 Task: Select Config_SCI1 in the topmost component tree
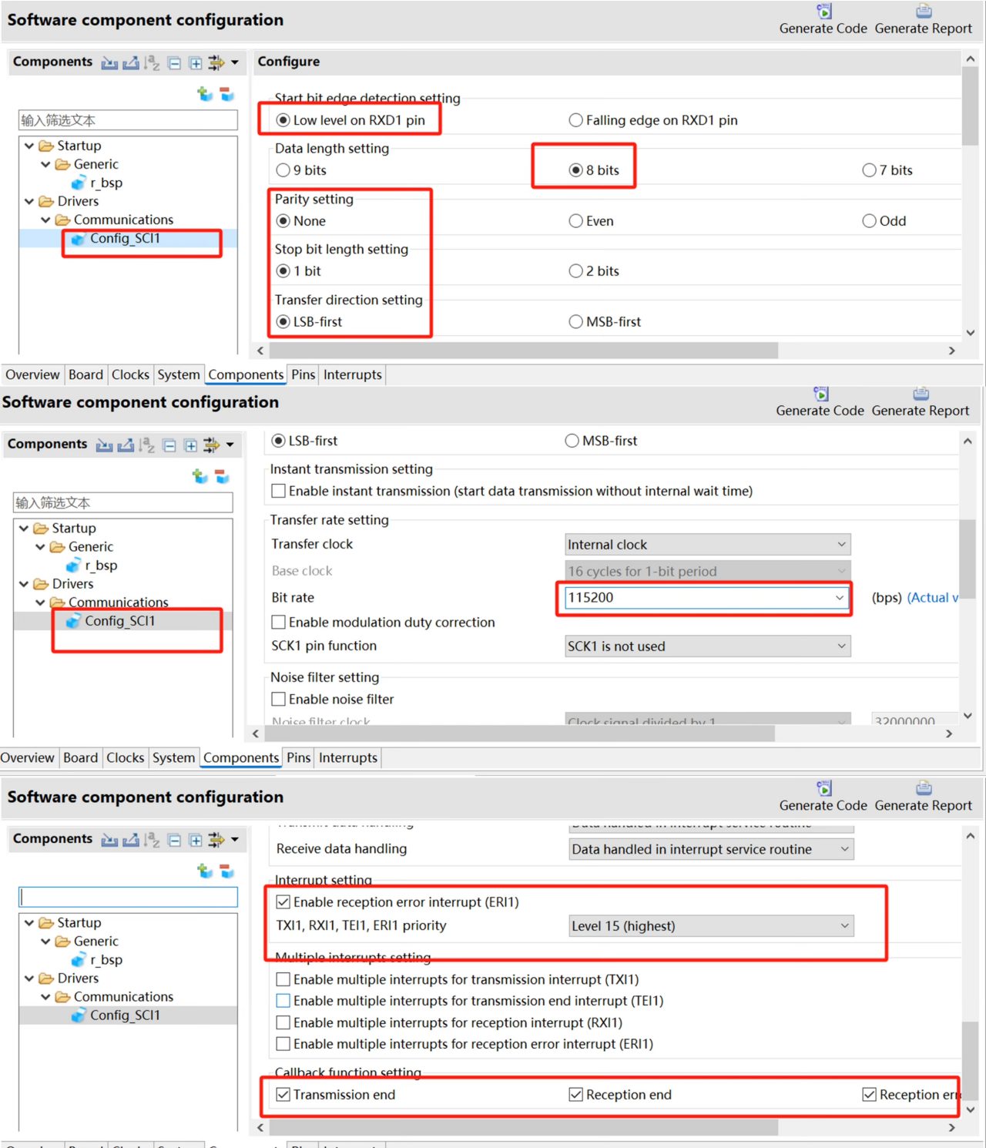tap(125, 239)
